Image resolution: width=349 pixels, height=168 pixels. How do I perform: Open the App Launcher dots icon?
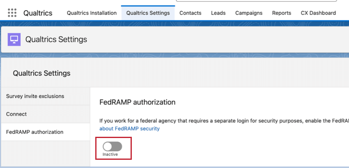point(12,13)
